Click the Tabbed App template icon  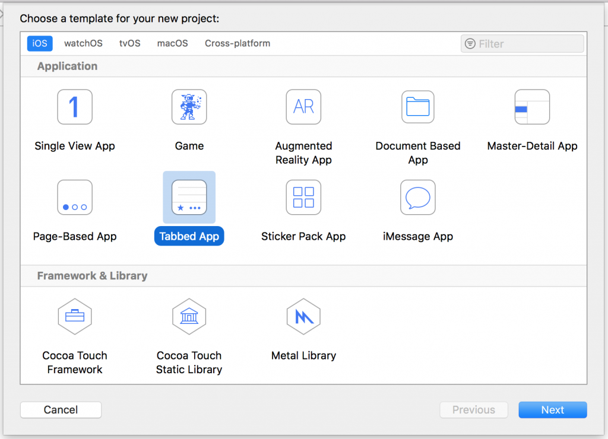pyautogui.click(x=189, y=197)
